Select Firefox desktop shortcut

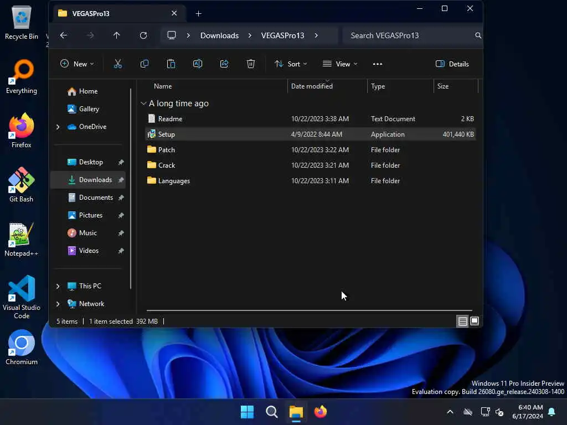[22, 131]
